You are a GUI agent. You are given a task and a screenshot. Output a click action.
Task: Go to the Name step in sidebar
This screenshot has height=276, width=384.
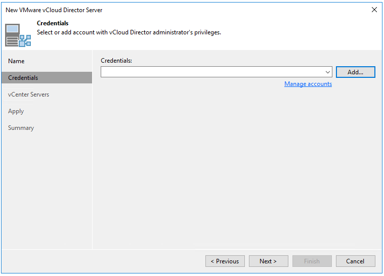[x=16, y=61]
